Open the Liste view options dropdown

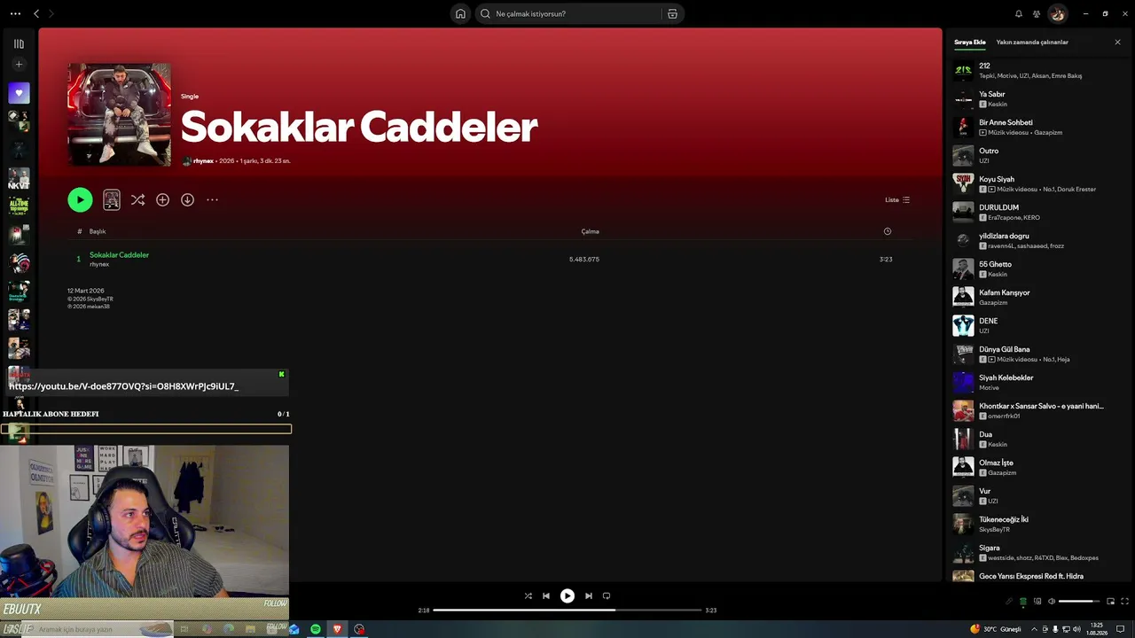coord(897,200)
